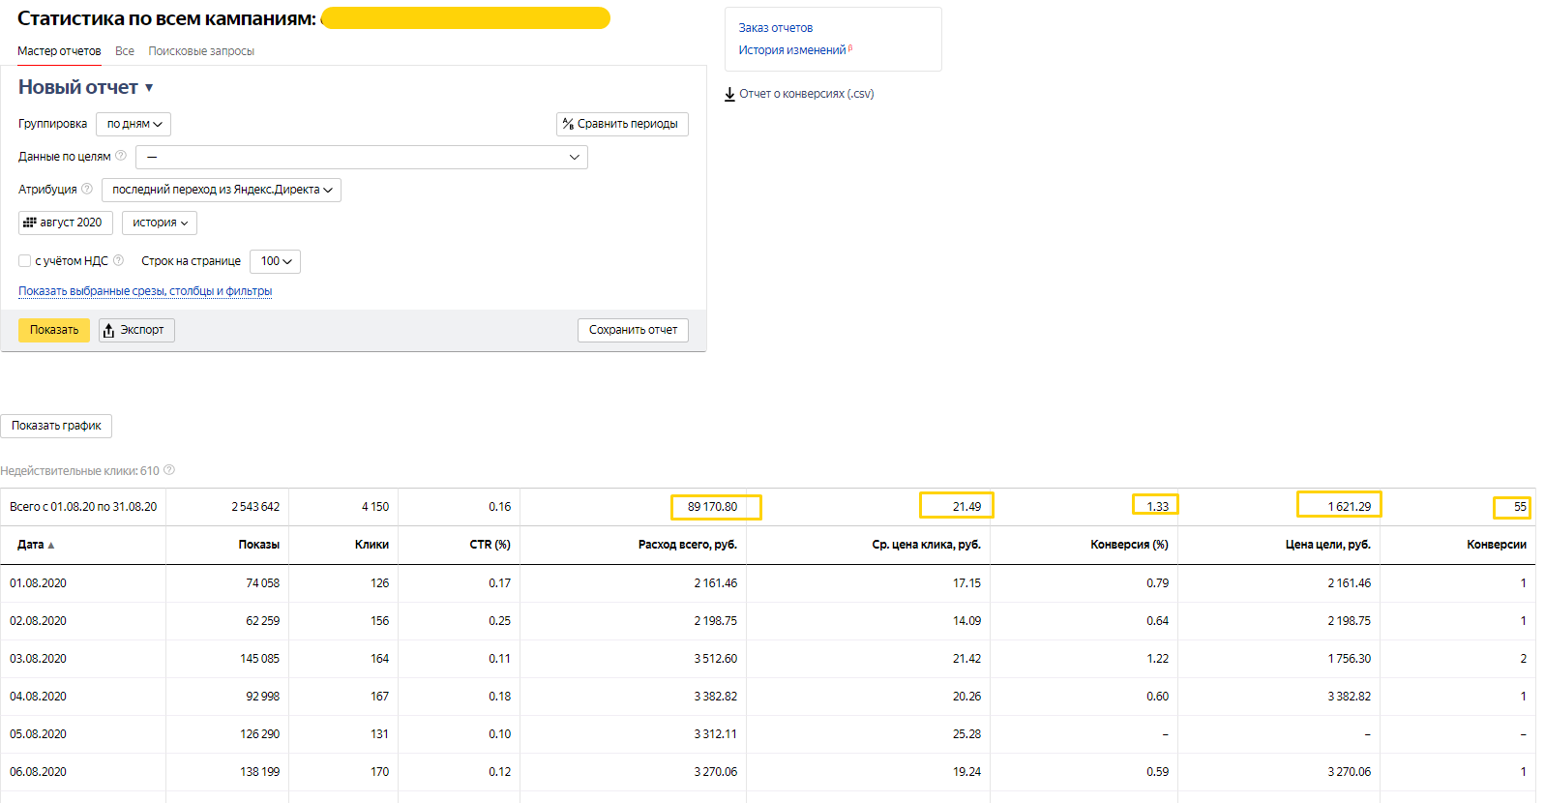Switch to the Все tab
The height and width of the screenshot is (803, 1545).
[x=125, y=51]
